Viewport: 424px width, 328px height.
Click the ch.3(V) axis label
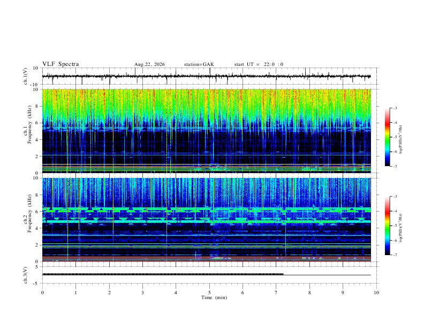(x=26, y=275)
